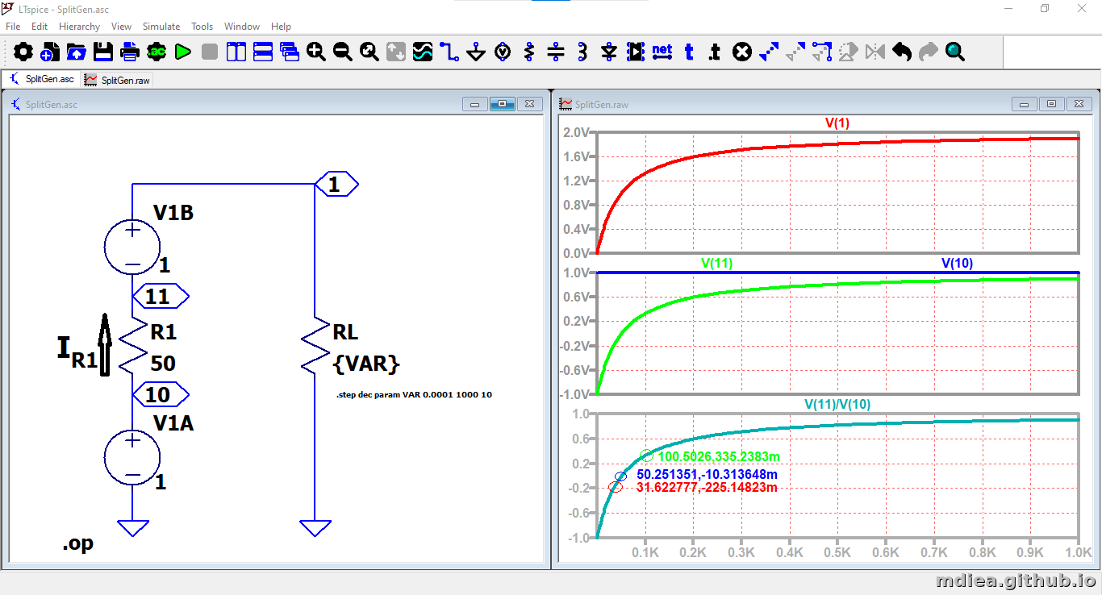Click the blue annotation 50.251351,-10.313648m
Image resolution: width=1102 pixels, height=595 pixels.
(x=708, y=474)
